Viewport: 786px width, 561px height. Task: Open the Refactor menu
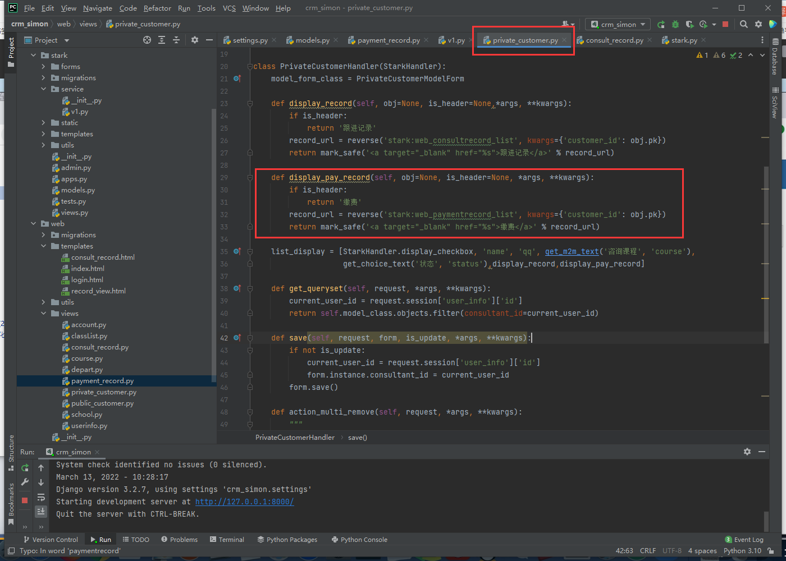[x=157, y=8]
